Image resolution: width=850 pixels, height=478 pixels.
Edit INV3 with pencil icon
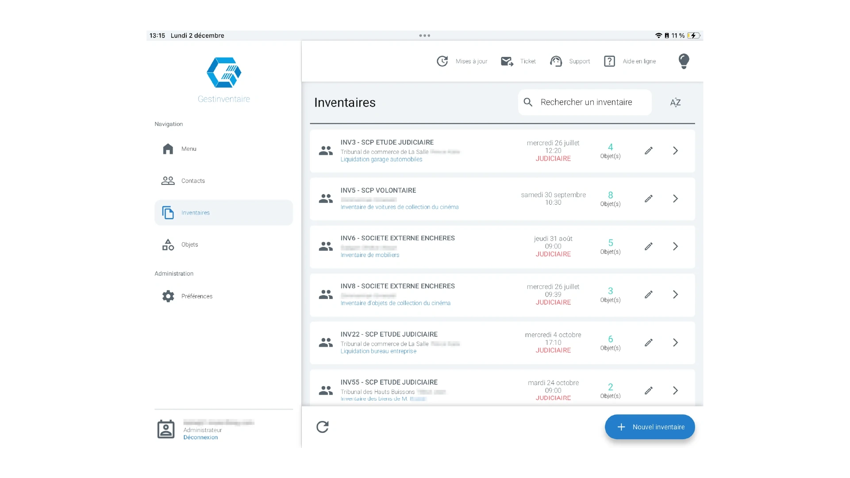[x=649, y=151]
